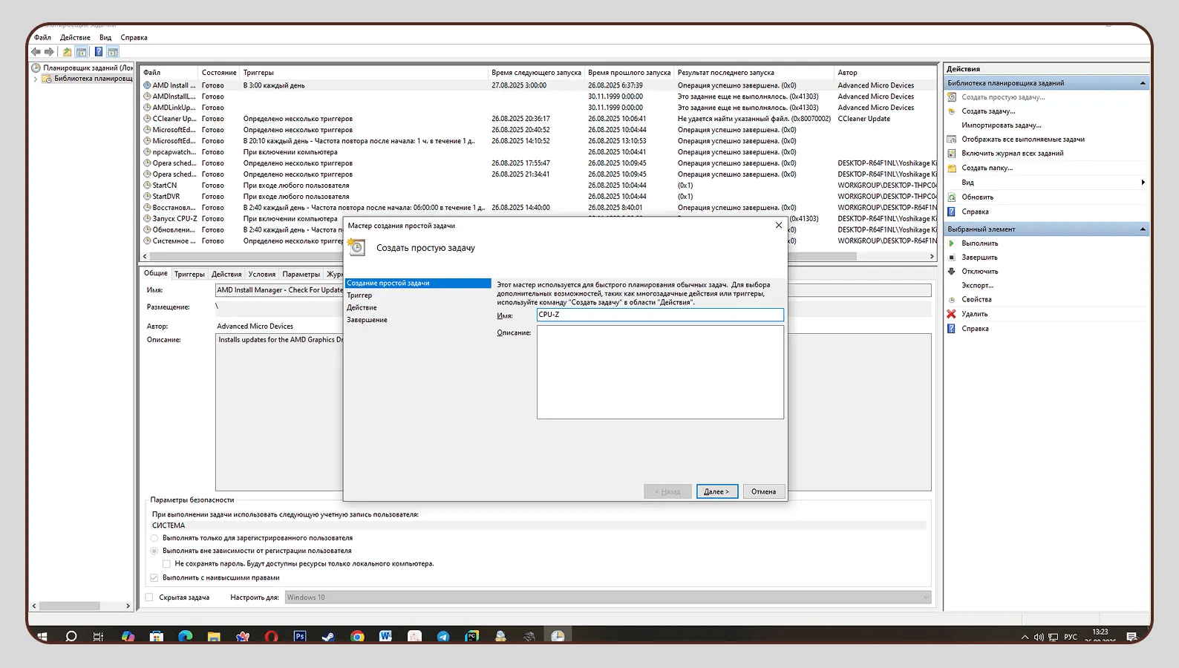1179x668 pixels.
Task: Select Выполнять только для зарегистрированного пользователя radio
Action: (x=154, y=538)
